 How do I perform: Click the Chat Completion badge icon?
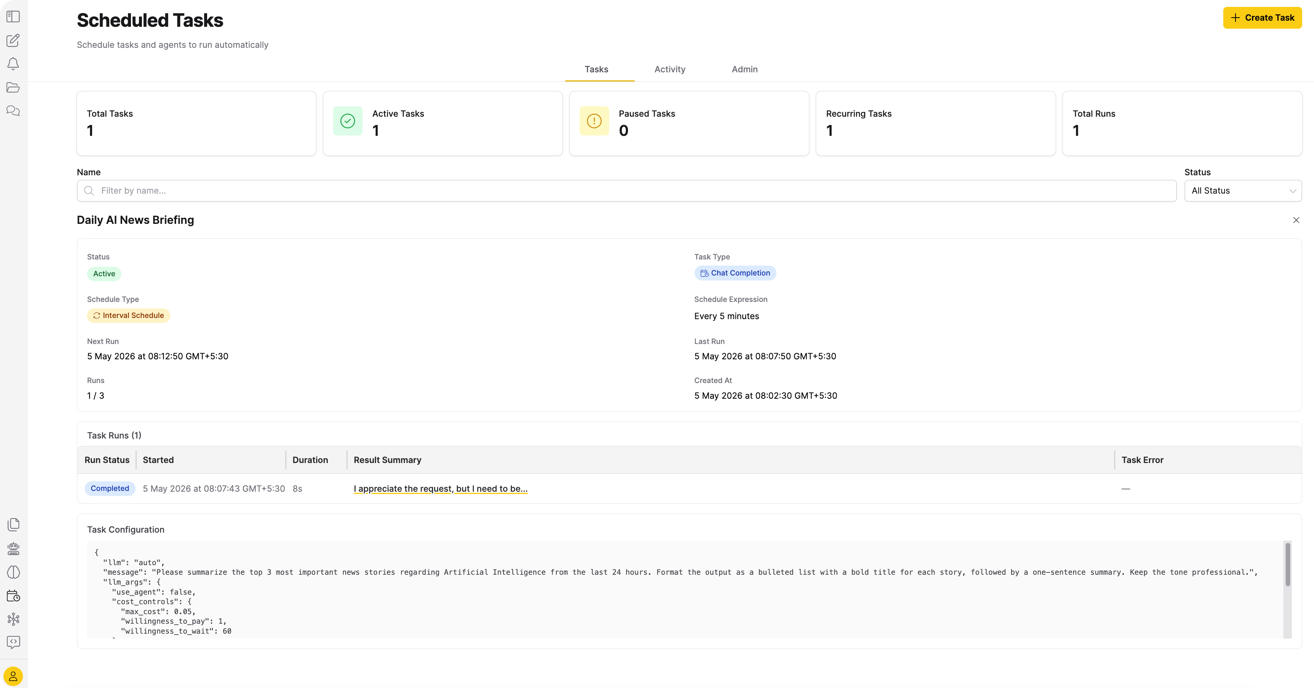click(x=704, y=273)
